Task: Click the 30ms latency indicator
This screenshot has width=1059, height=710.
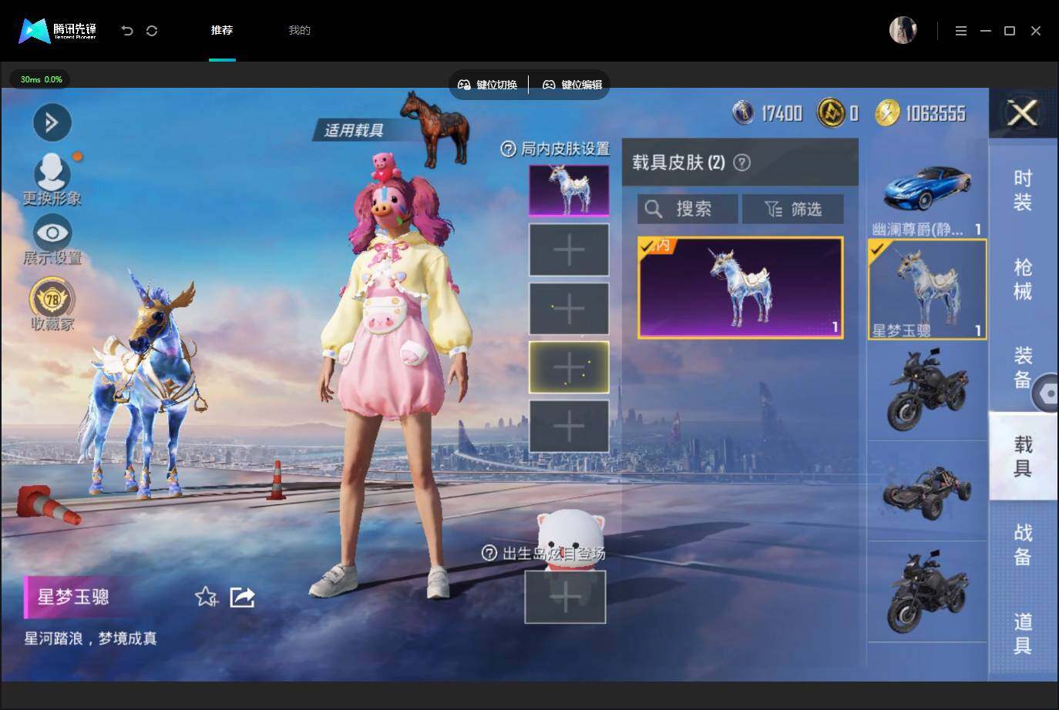Action: point(41,79)
